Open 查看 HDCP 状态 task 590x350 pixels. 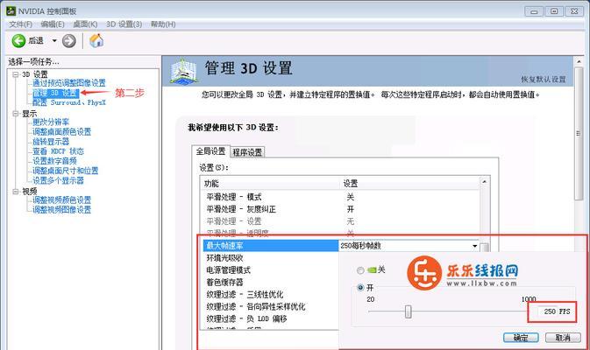pyautogui.click(x=58, y=151)
